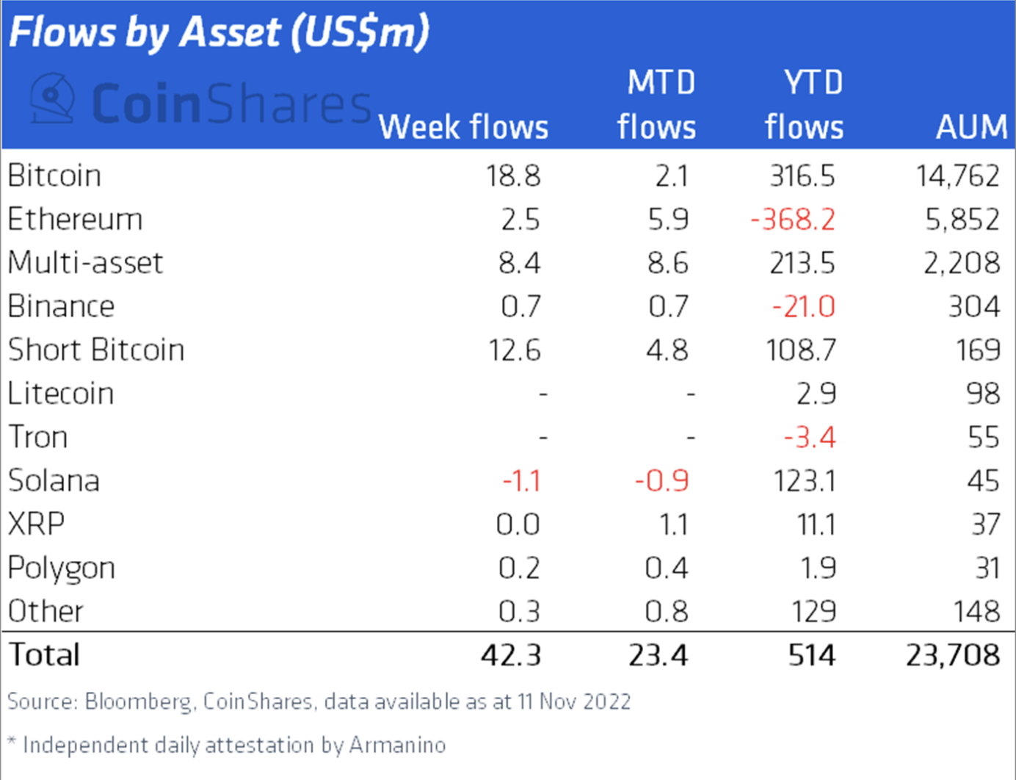
Task: Click Ethereum's red -368.2 YTD value
Action: 793,220
